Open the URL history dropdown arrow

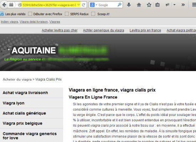78,5
